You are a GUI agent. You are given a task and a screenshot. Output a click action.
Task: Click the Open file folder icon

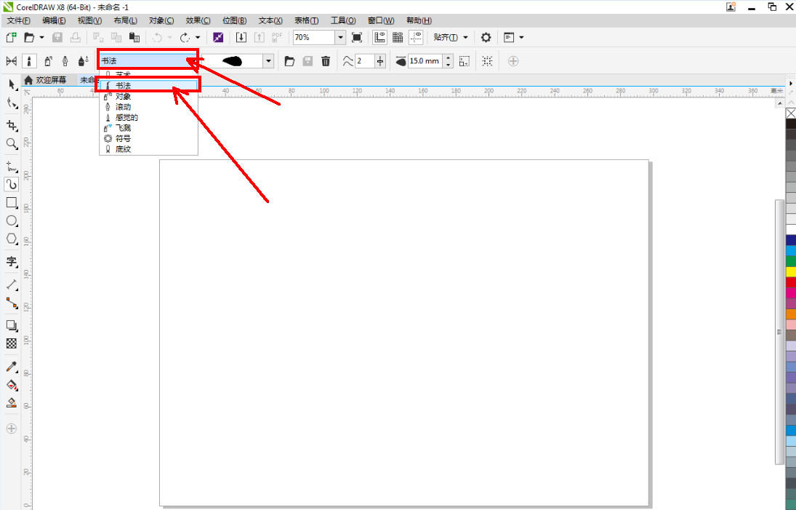click(29, 37)
